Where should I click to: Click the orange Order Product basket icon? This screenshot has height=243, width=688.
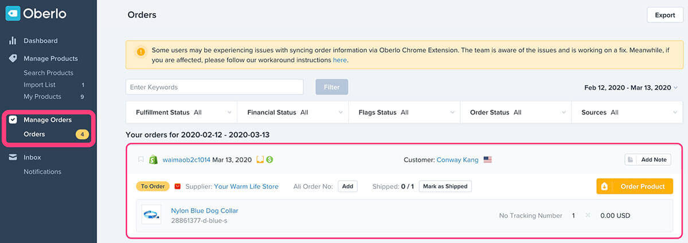point(603,186)
